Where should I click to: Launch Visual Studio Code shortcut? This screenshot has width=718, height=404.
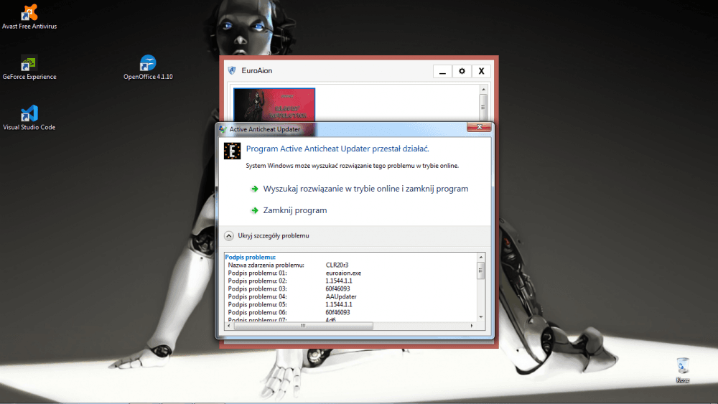point(29,114)
